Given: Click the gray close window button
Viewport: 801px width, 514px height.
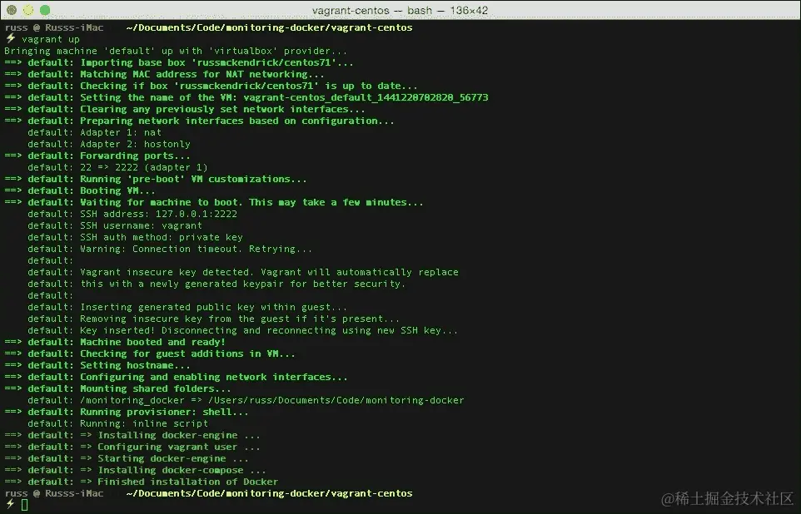Looking at the screenshot, I should [x=11, y=10].
